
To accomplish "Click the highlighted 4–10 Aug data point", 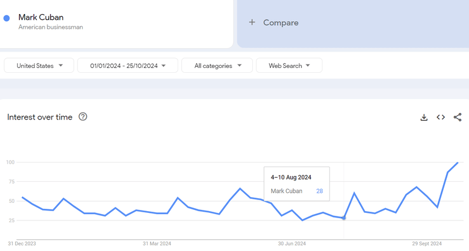I will pos(344,218).
